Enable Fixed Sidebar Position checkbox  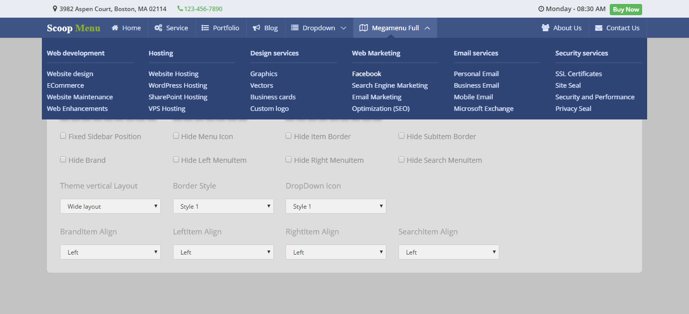(x=63, y=136)
